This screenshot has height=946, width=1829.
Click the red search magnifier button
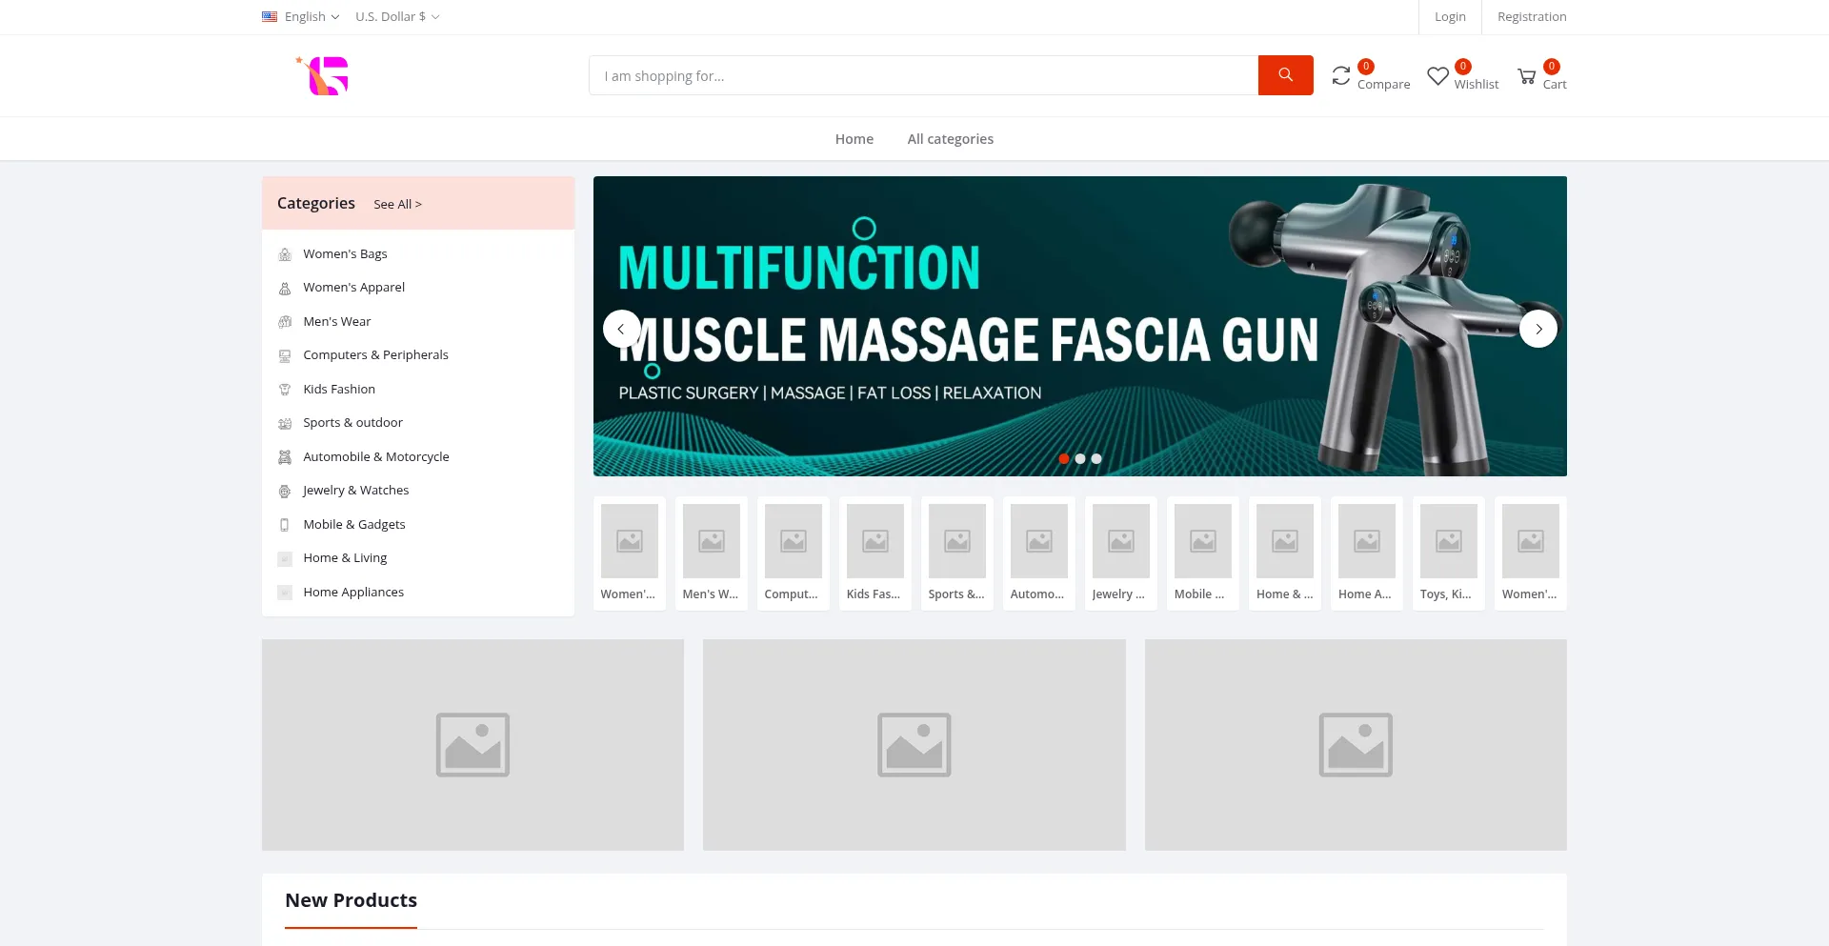[x=1285, y=75]
